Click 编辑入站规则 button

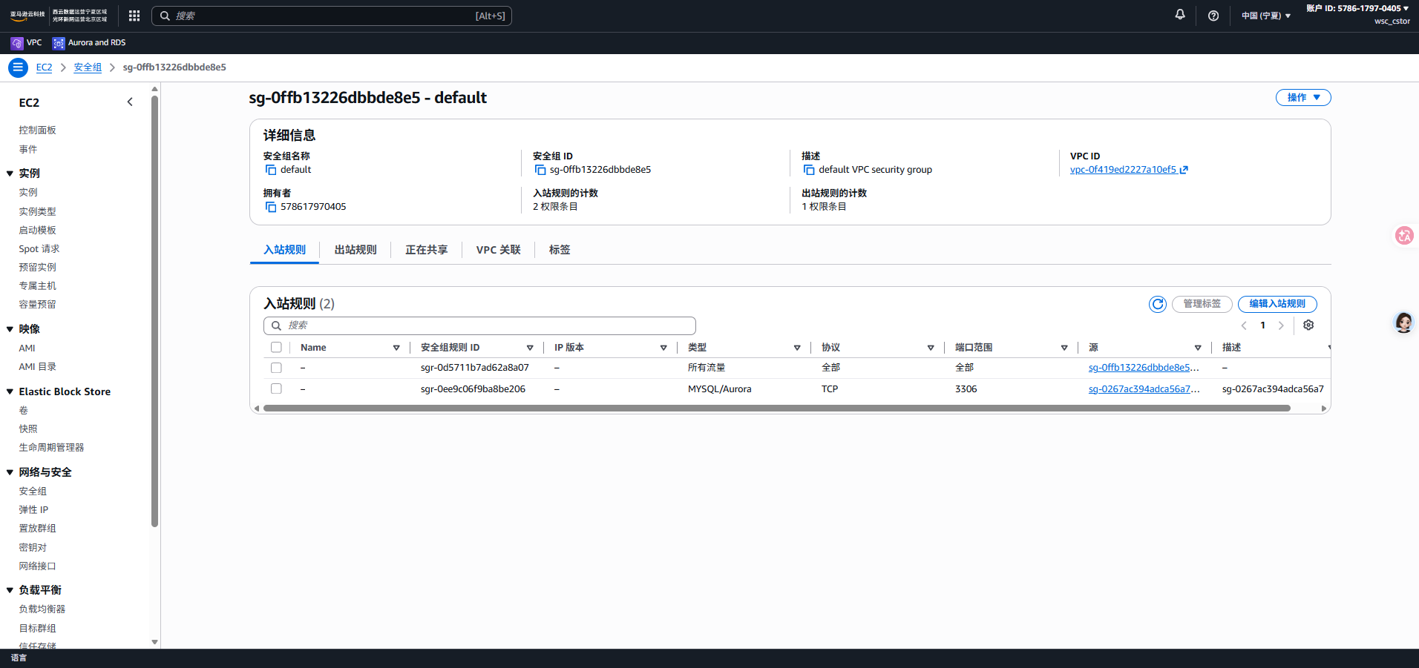(x=1277, y=304)
